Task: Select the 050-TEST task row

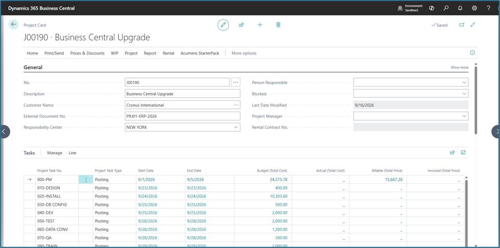Action: tap(245, 221)
